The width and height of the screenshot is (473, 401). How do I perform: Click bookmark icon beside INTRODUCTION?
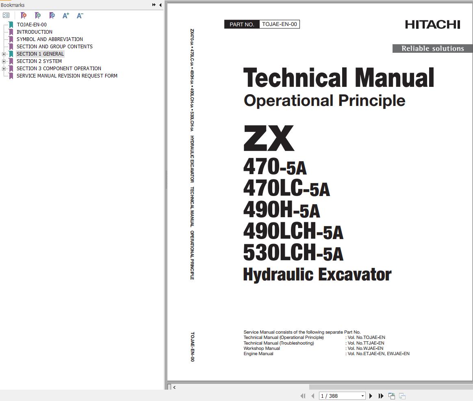(11, 32)
